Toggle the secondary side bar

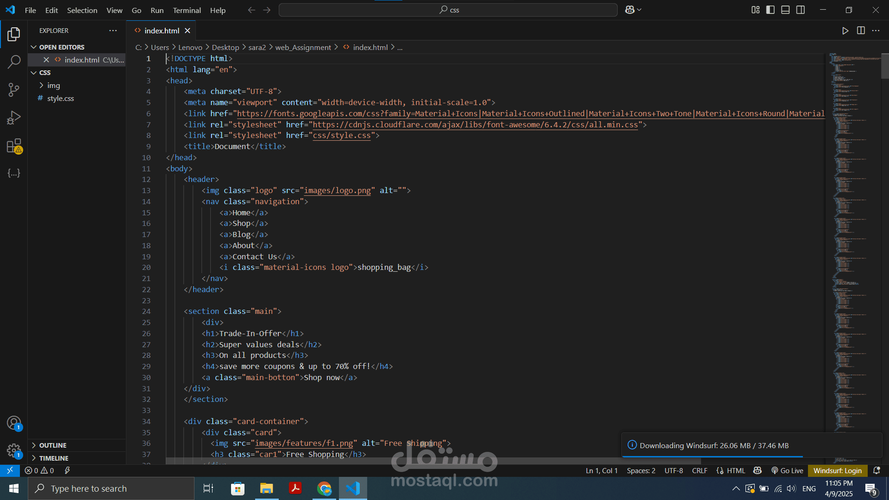[801, 10]
